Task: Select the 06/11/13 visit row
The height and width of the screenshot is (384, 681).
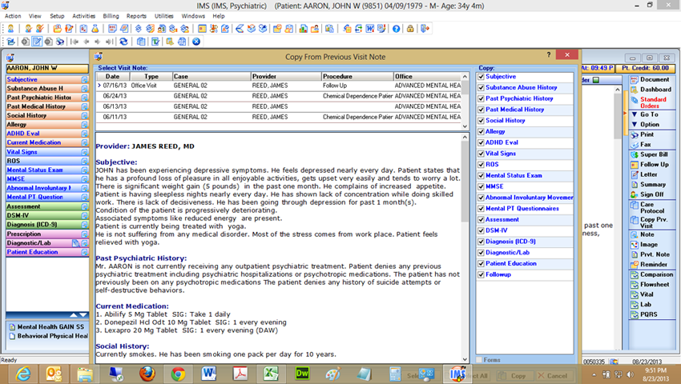Action: [x=278, y=117]
